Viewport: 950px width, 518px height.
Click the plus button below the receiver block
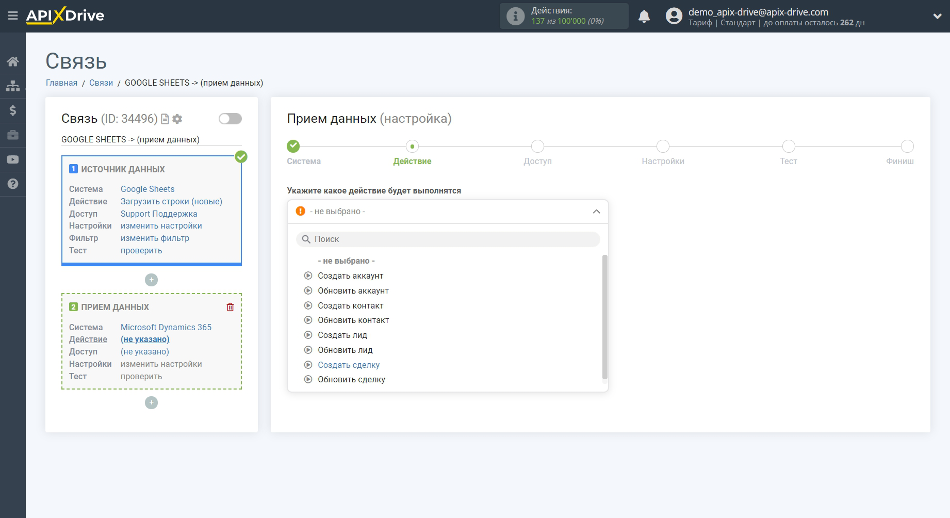[x=151, y=402]
